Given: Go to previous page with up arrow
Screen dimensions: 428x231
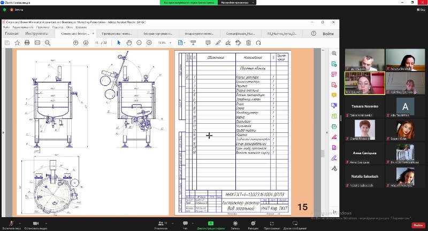Looking at the screenshot, I should (x=75, y=43).
